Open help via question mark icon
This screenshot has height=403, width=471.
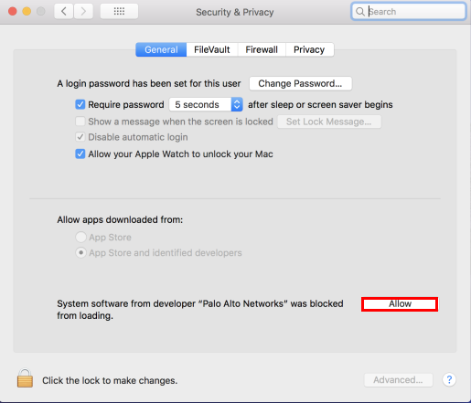(x=449, y=380)
